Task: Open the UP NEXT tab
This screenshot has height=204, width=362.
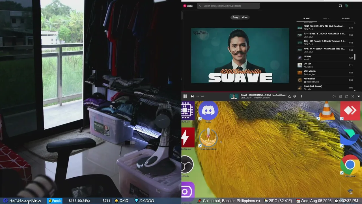Action: click(x=307, y=18)
